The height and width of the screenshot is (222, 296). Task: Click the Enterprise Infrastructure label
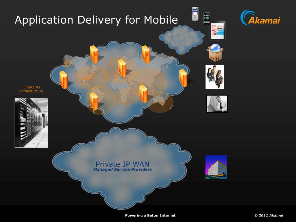click(32, 89)
